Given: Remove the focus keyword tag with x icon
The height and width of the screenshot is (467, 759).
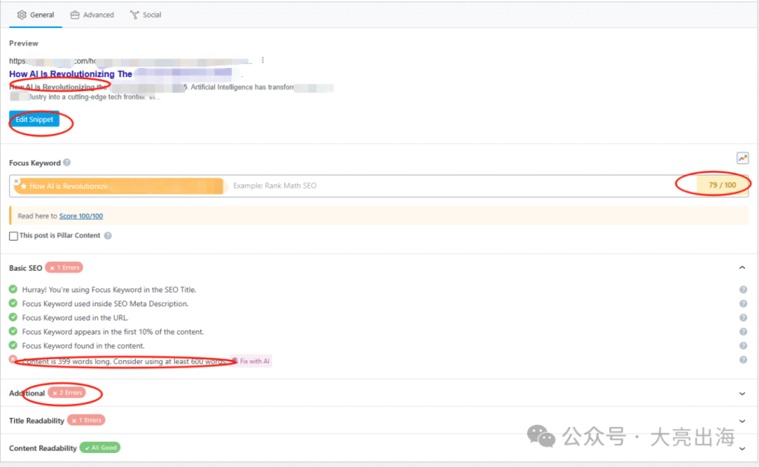Looking at the screenshot, I should (16, 181).
